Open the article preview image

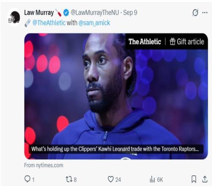click(116, 96)
